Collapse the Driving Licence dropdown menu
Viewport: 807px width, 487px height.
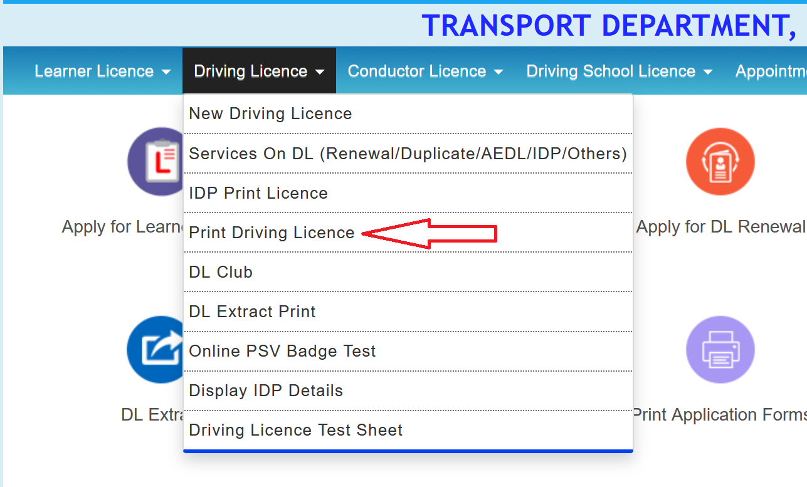[258, 71]
